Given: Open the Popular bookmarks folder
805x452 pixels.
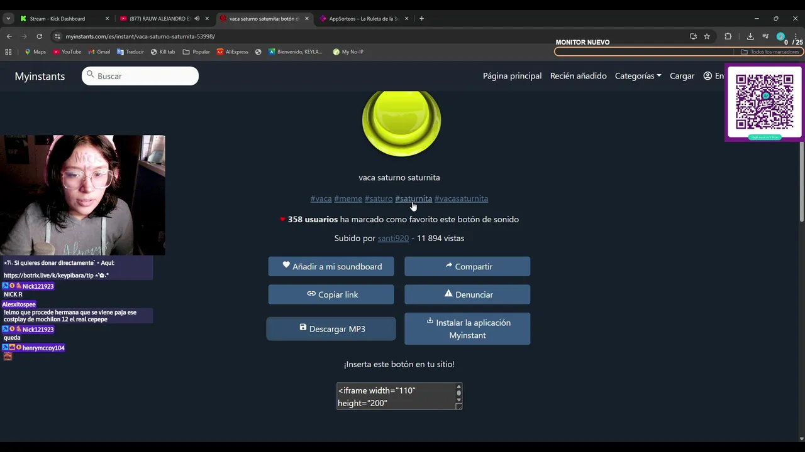Looking at the screenshot, I should point(196,52).
